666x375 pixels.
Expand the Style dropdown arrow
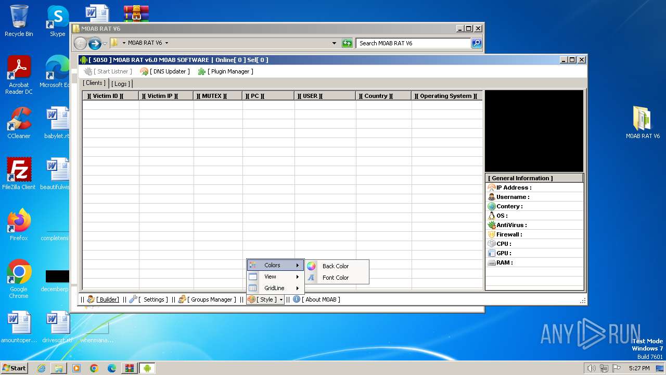click(x=281, y=299)
